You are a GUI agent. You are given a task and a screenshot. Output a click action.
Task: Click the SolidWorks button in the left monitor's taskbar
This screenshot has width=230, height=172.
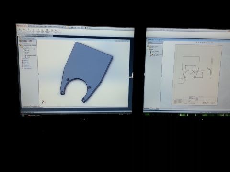34,115
